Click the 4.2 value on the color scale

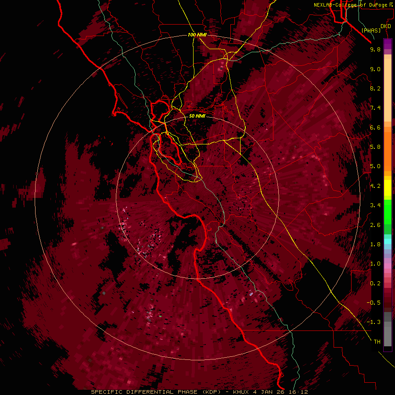(x=375, y=186)
